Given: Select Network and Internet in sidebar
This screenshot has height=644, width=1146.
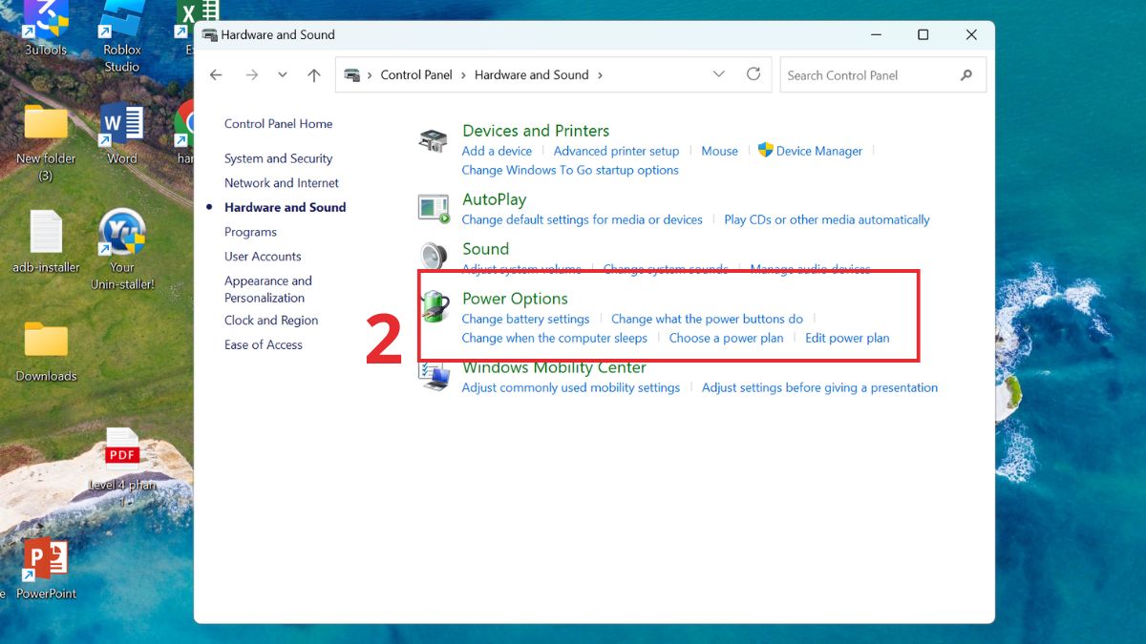Looking at the screenshot, I should point(282,183).
